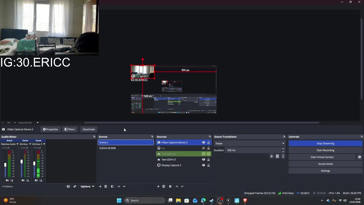Add a new source with plus icon

point(158,186)
